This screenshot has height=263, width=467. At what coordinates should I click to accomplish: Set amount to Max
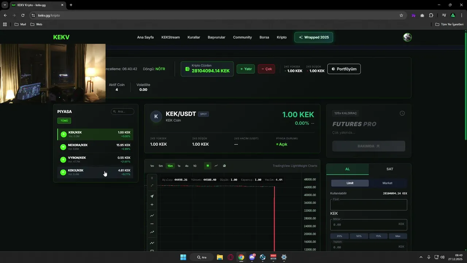coord(398,236)
